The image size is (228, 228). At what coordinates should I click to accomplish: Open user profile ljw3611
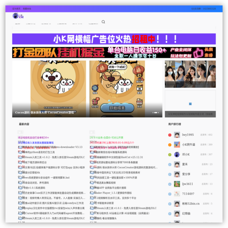[187, 184]
